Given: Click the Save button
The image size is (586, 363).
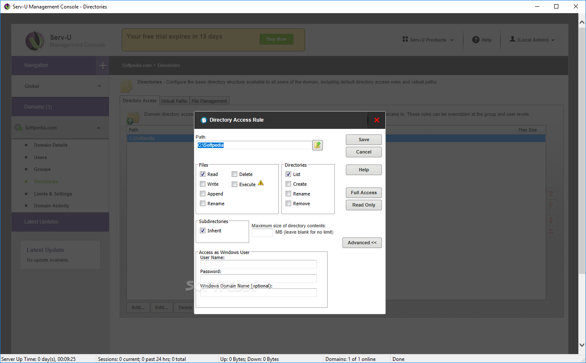Looking at the screenshot, I should point(364,140).
